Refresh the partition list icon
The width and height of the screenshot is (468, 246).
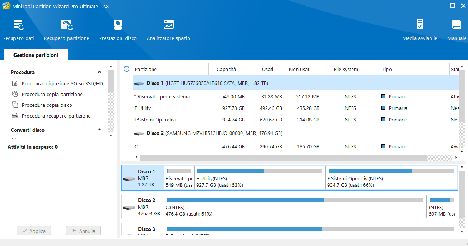(126, 69)
